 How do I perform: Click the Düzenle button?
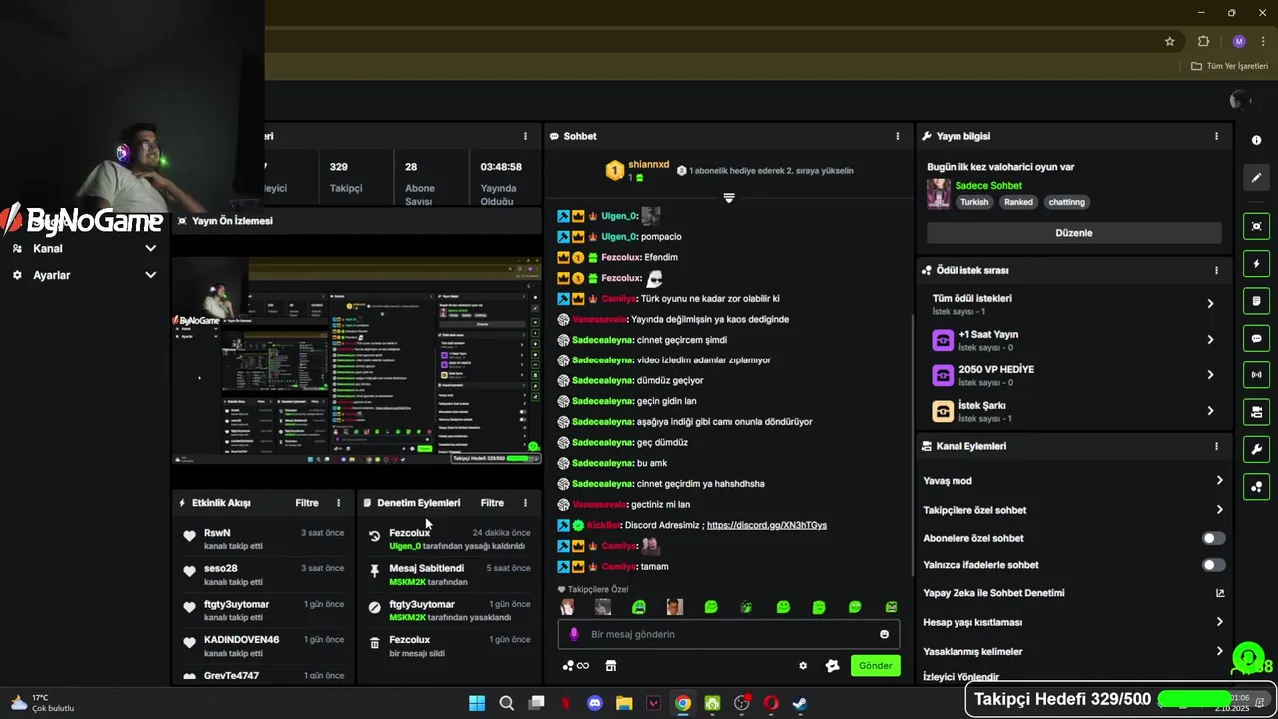[x=1074, y=233]
